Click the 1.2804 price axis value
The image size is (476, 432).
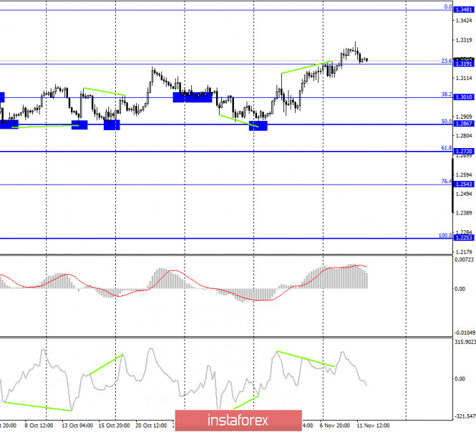click(464, 136)
